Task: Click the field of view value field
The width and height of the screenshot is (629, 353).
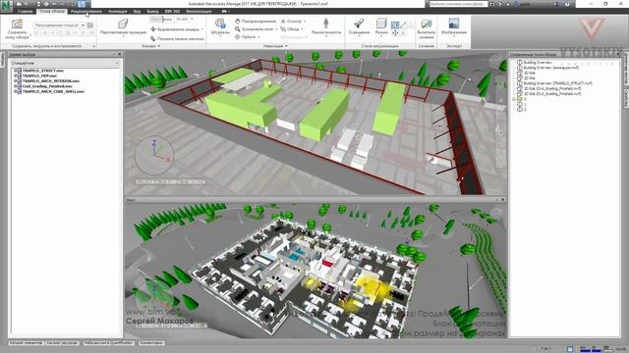Action: click(183, 20)
